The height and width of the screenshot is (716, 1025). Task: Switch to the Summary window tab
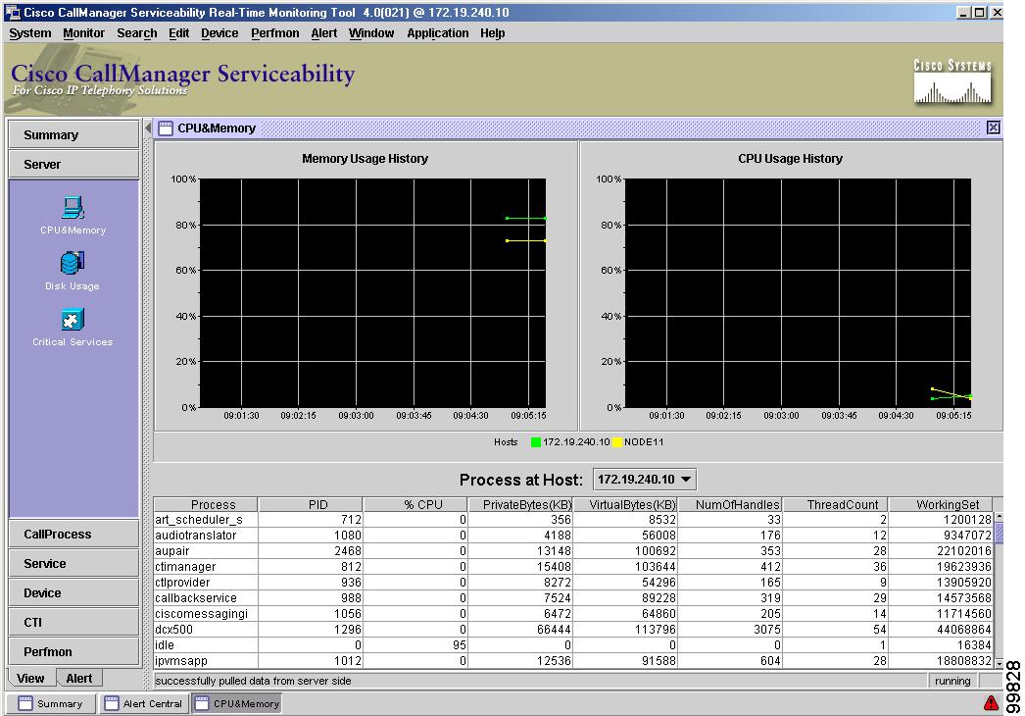[52, 703]
